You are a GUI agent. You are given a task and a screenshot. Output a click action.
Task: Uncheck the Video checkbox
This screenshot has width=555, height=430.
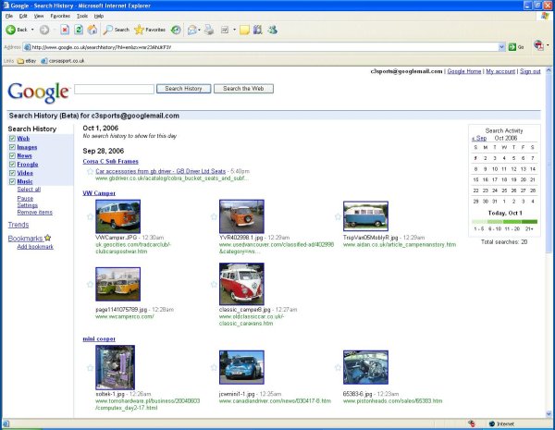[12, 173]
